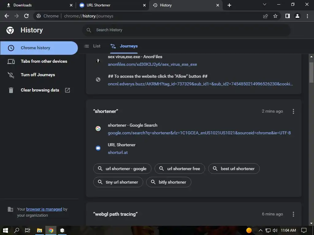Click the Chrome icon on the taskbar

[51, 230]
